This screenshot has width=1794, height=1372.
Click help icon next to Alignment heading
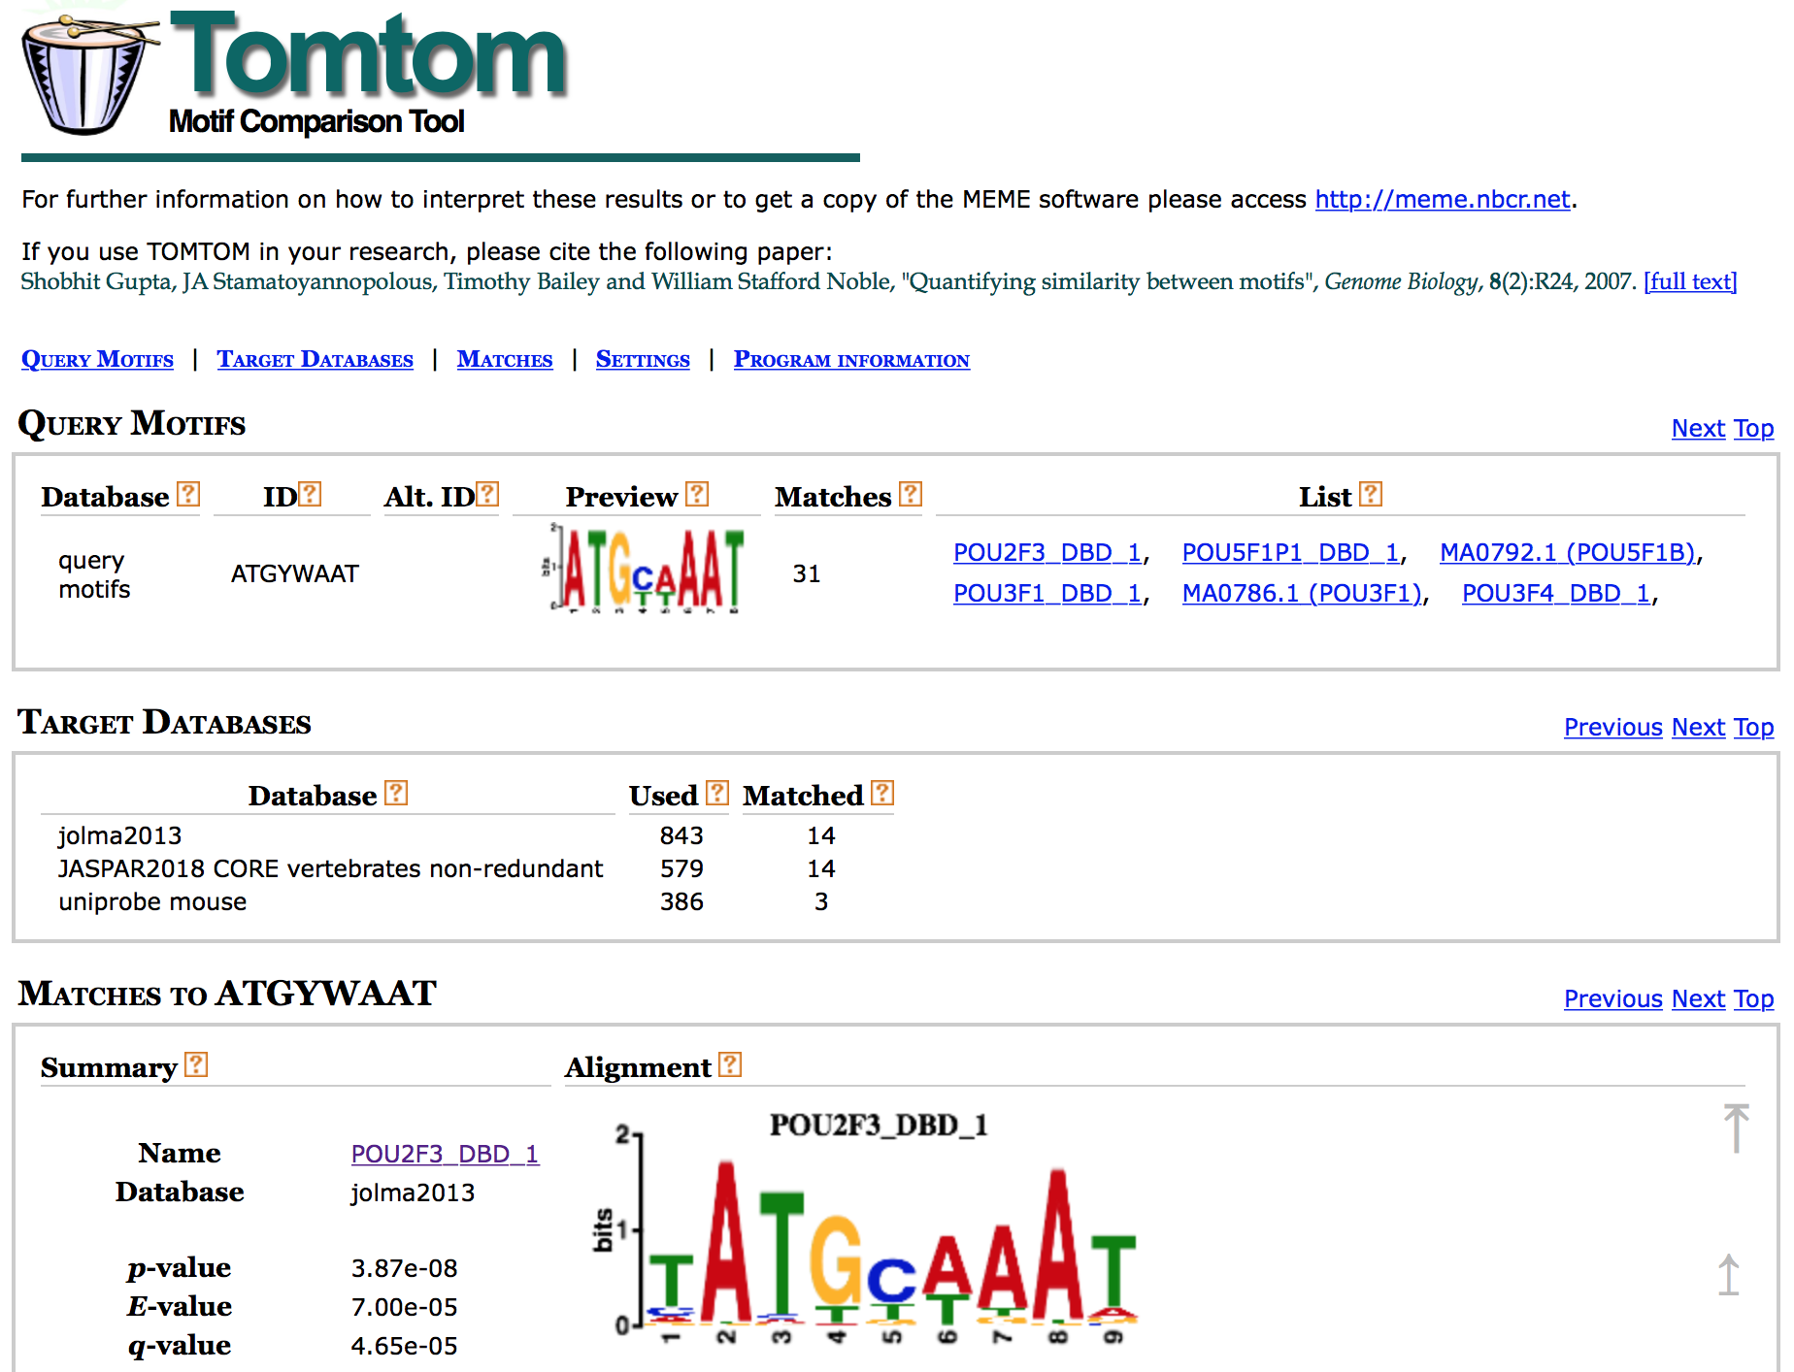coord(731,1065)
